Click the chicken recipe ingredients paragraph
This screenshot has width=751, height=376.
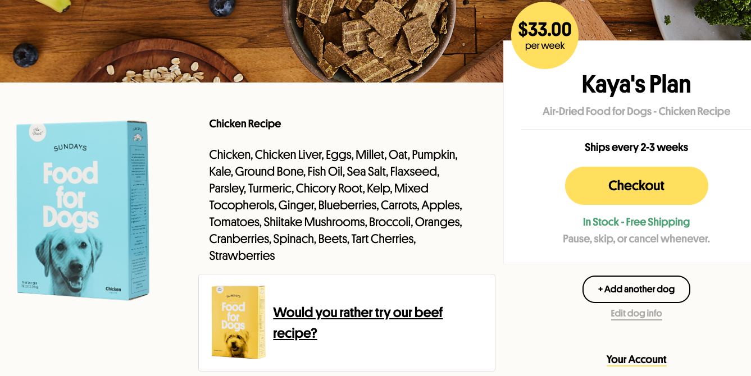(x=335, y=205)
